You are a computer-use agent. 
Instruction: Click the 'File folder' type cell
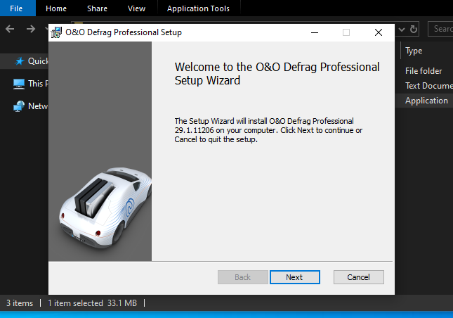pos(424,71)
